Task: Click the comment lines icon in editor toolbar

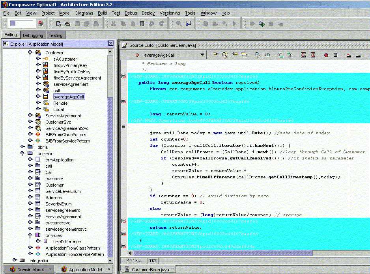Action: 349,56
